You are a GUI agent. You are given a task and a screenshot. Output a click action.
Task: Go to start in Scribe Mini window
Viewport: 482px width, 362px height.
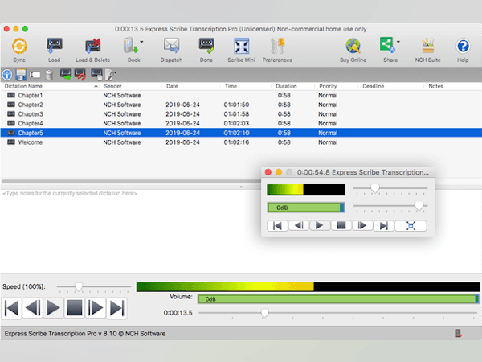pyautogui.click(x=277, y=225)
